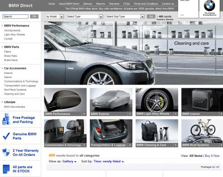Click the Free Postage and Packing box icon
The image size is (223, 177).
pos(6,119)
